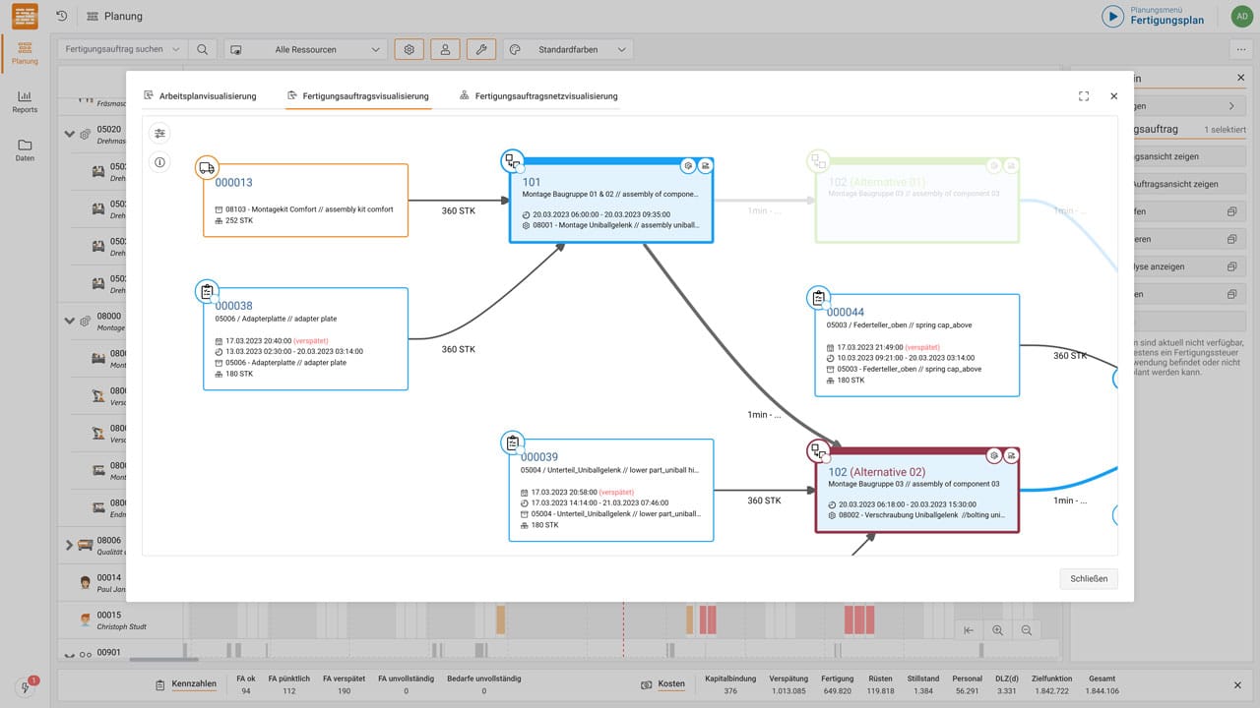Collapse resource group 05020

tap(69, 134)
